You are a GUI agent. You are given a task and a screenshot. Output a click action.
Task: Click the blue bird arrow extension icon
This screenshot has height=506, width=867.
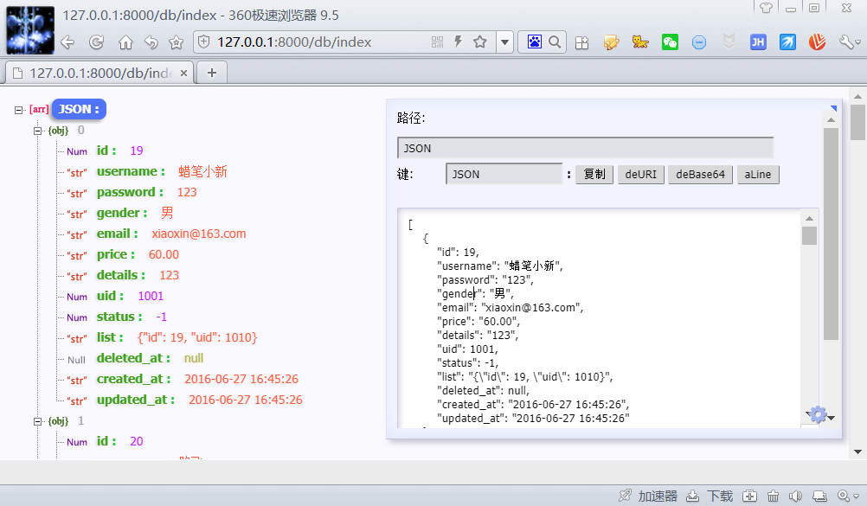point(787,42)
